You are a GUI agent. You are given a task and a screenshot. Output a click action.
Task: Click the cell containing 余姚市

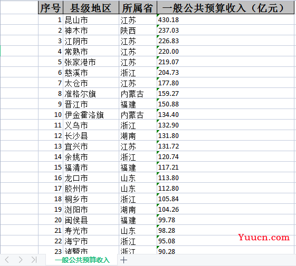(x=91, y=157)
